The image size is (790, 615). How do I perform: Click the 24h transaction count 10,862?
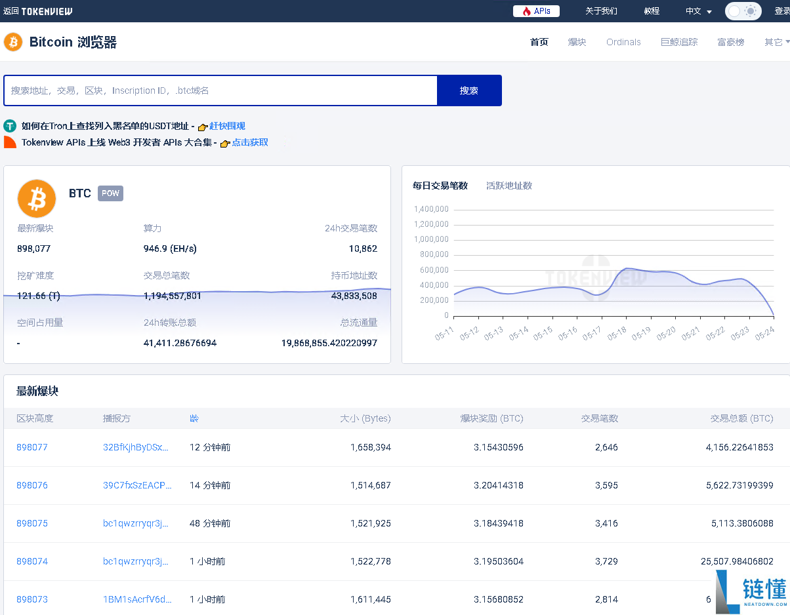363,248
